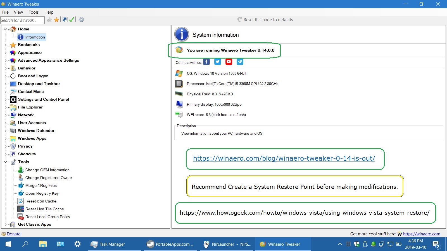Image resolution: width=447 pixels, height=251 pixels.
Task: Expand the Desktop and Taskbar node
Action: pos(5,84)
